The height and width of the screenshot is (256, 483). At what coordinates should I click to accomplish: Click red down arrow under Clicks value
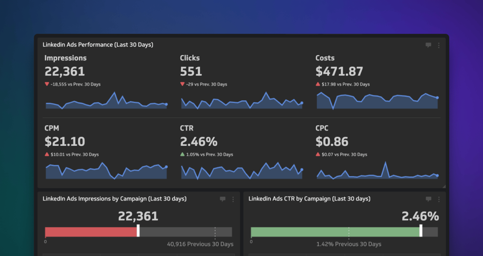[182, 84]
